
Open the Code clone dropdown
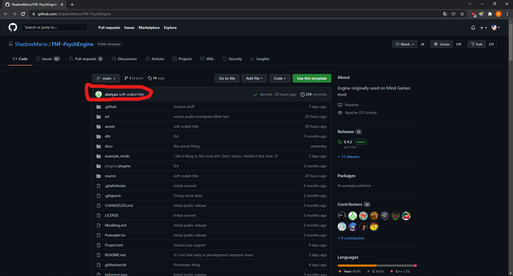tap(279, 78)
